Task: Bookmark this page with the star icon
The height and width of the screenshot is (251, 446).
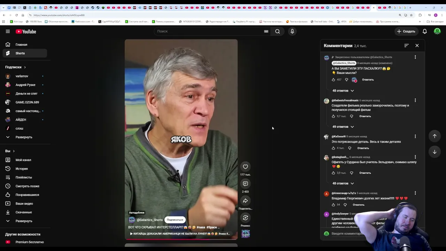Action: 411,15
